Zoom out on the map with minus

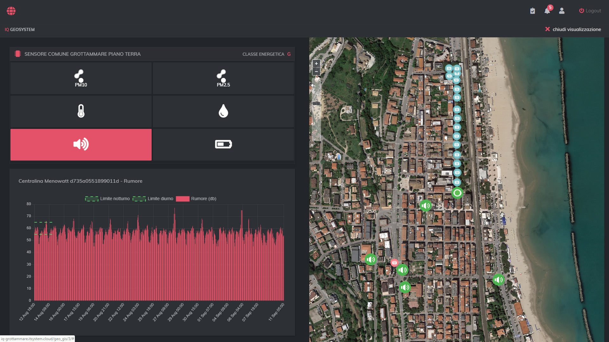[x=316, y=72]
